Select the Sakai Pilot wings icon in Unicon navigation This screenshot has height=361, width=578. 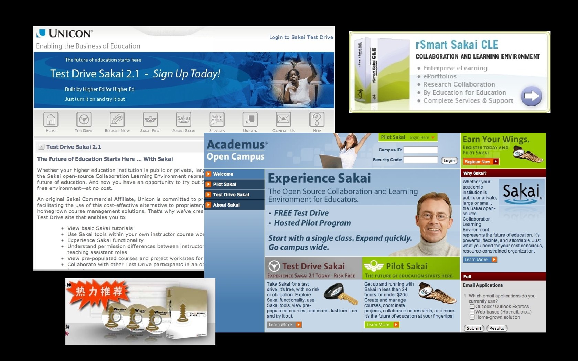150,119
